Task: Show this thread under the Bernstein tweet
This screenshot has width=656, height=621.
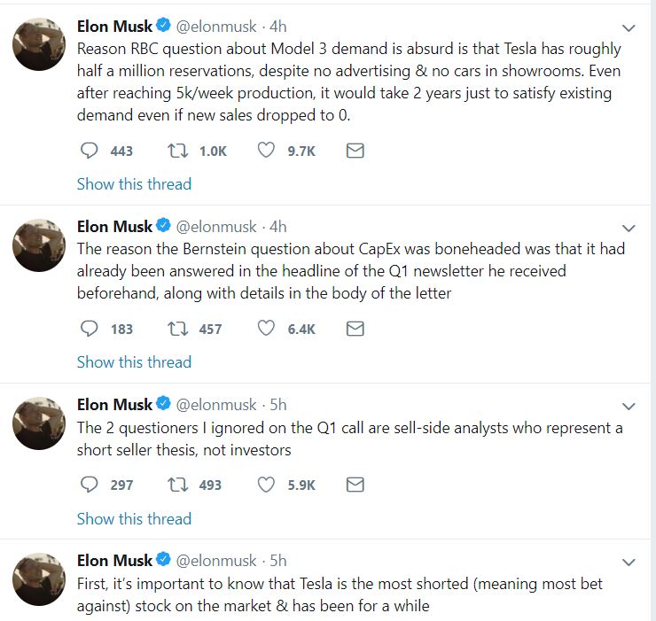Action: (134, 362)
